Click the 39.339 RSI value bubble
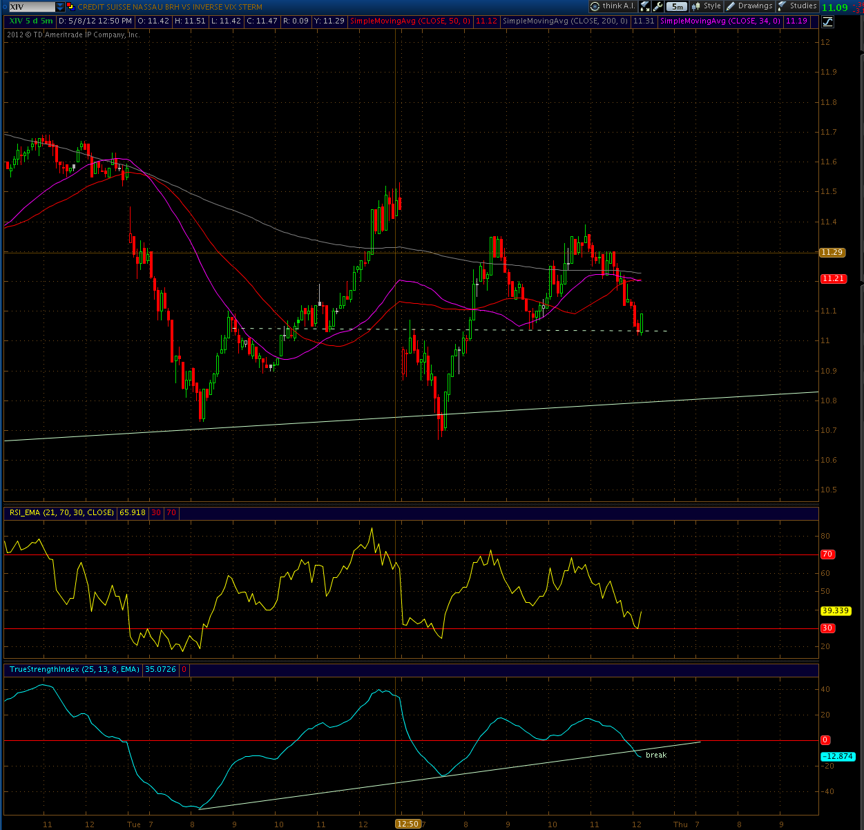Viewport: 864px width, 830px height. coord(835,610)
